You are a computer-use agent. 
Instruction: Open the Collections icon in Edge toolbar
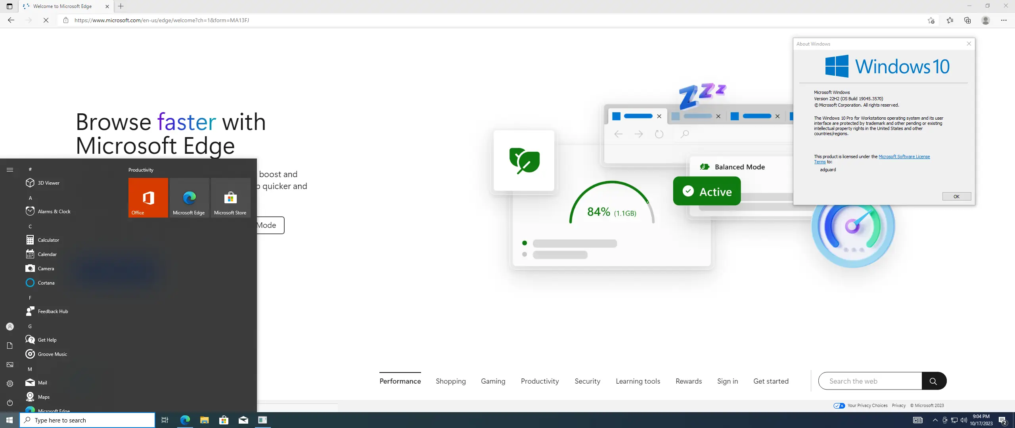pos(967,20)
